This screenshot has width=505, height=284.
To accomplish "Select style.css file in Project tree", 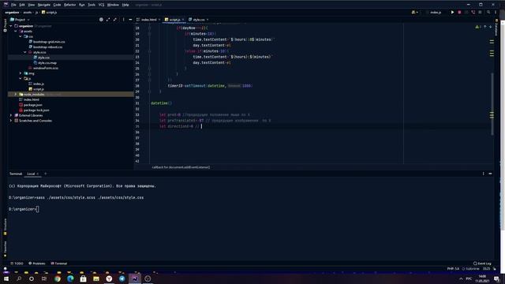I will coord(43,58).
